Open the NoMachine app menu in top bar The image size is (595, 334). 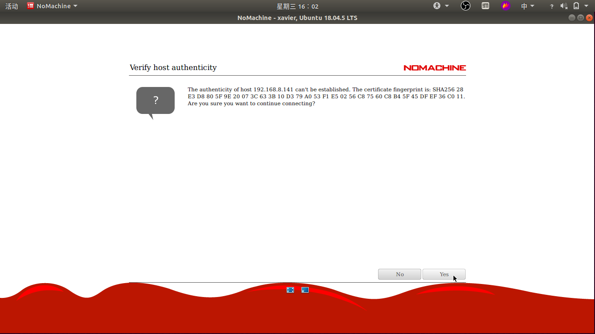[52, 6]
